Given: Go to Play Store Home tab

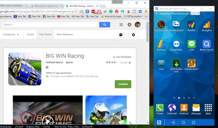Looking at the screenshot, I should 30,34.
